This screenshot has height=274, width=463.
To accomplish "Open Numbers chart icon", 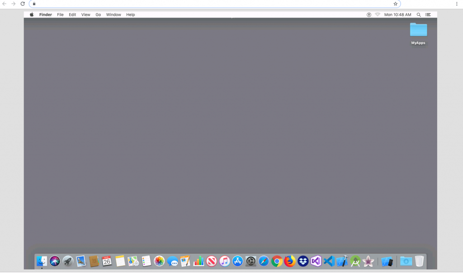I will [x=198, y=261].
